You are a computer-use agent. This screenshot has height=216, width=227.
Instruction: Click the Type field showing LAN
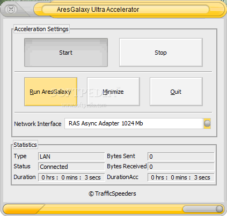[71, 157]
